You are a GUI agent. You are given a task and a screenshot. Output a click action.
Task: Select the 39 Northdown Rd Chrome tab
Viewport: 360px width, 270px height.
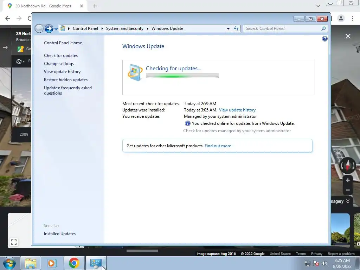point(44,6)
